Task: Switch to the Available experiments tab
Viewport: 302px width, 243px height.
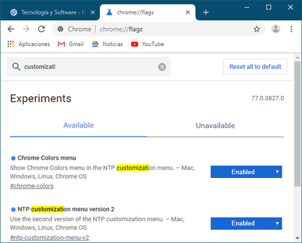Action: pos(78,125)
